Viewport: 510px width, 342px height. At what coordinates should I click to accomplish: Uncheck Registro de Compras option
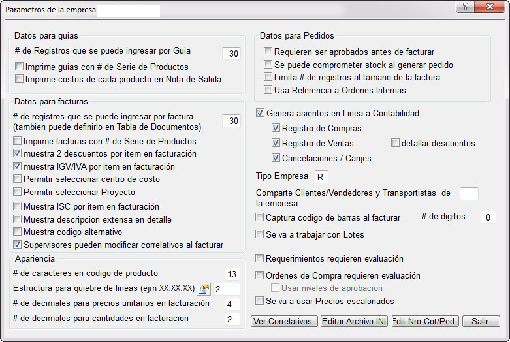point(276,129)
